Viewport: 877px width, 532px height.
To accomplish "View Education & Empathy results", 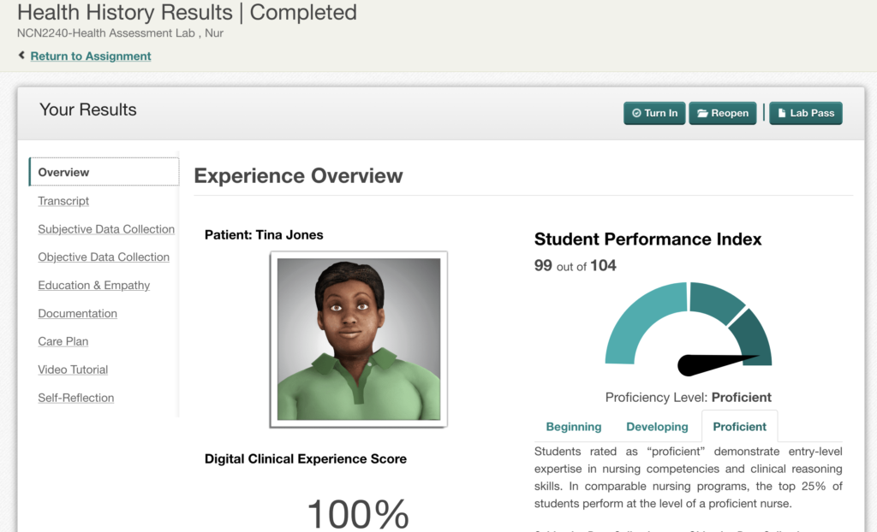I will [x=93, y=285].
